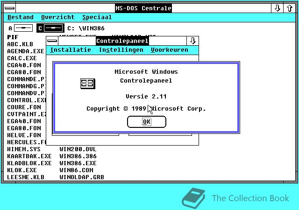The height and width of the screenshot is (210, 299).
Task: Select file WIN386.EXE
Action: point(78,163)
